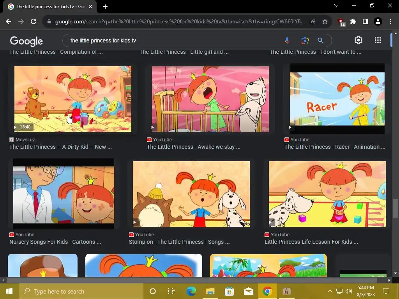Open the Awake we stay thumbnail
399x299 pixels.
coord(210,99)
